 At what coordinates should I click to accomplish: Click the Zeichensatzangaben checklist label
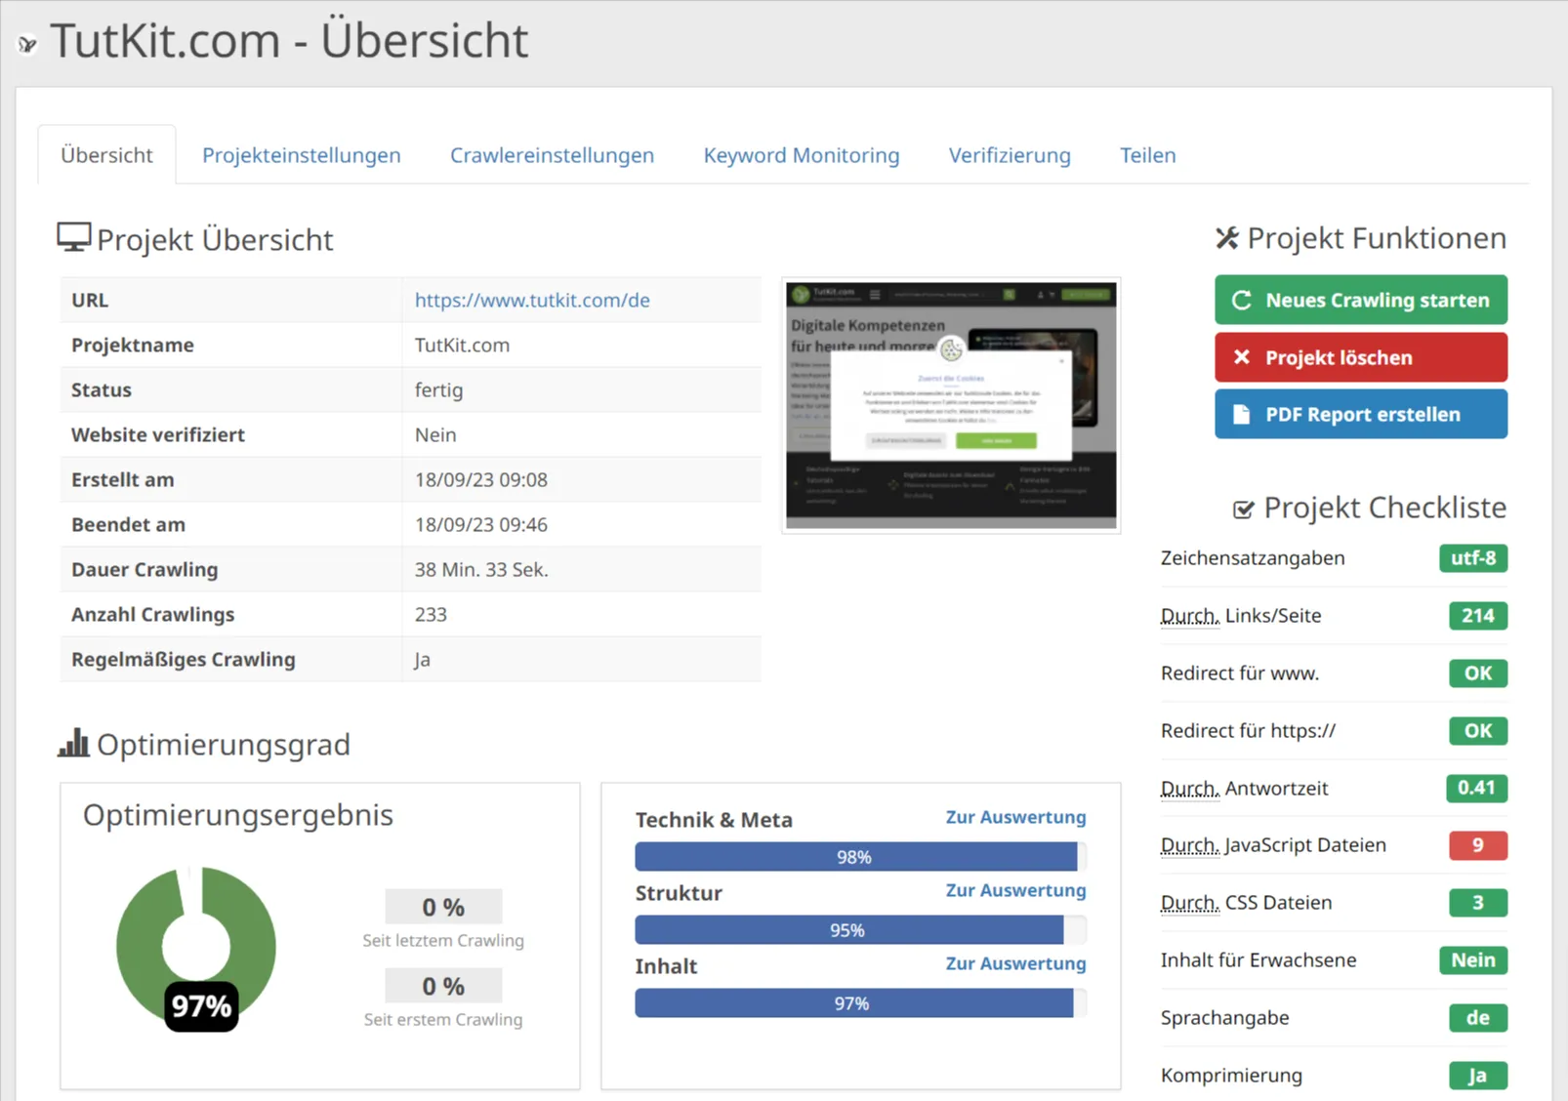(x=1253, y=558)
